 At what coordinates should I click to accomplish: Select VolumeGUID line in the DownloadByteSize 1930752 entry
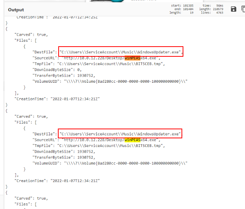(x=110, y=163)
